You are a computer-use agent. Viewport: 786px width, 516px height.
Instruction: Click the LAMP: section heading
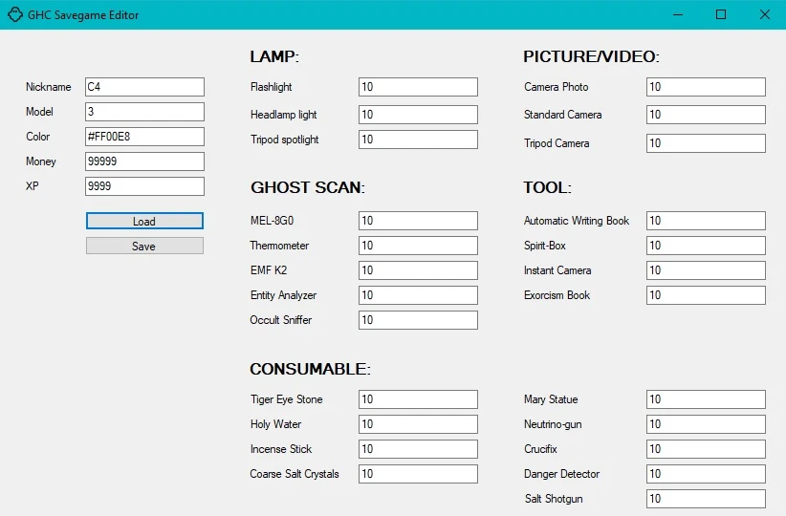pyautogui.click(x=274, y=56)
